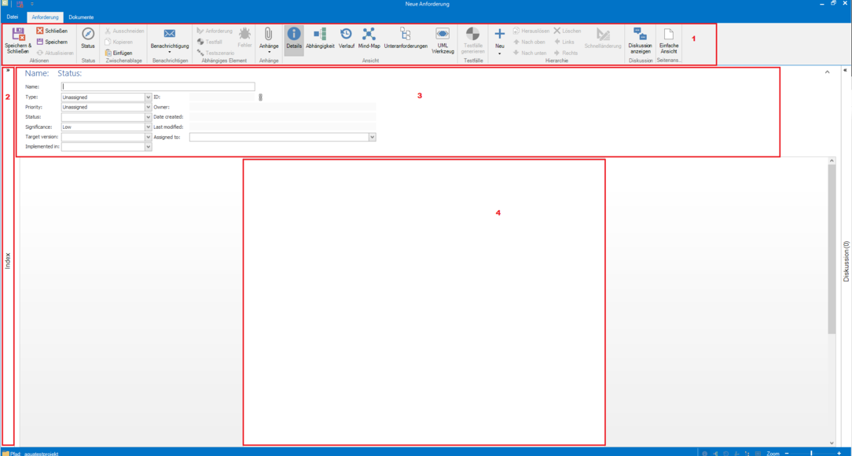Switch to the Abhängigkeit view
Viewport: 852px width, 456px height.
click(x=320, y=35)
